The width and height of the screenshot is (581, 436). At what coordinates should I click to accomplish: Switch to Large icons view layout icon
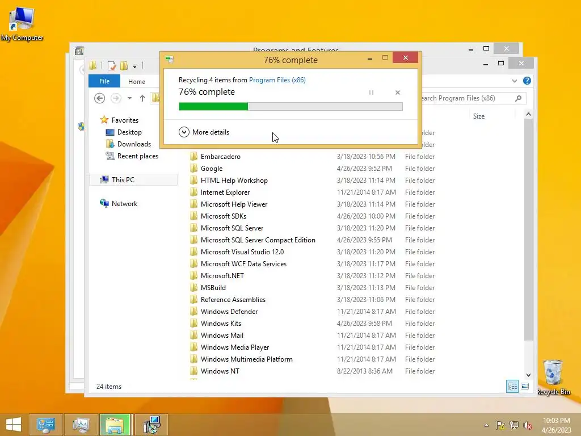click(525, 386)
